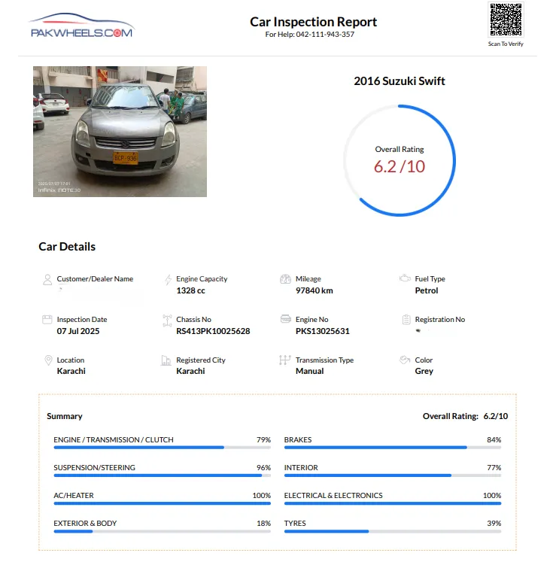Image resolution: width=553 pixels, height=562 pixels.
Task: Click the 'Car Details' heading
Action: pos(67,247)
